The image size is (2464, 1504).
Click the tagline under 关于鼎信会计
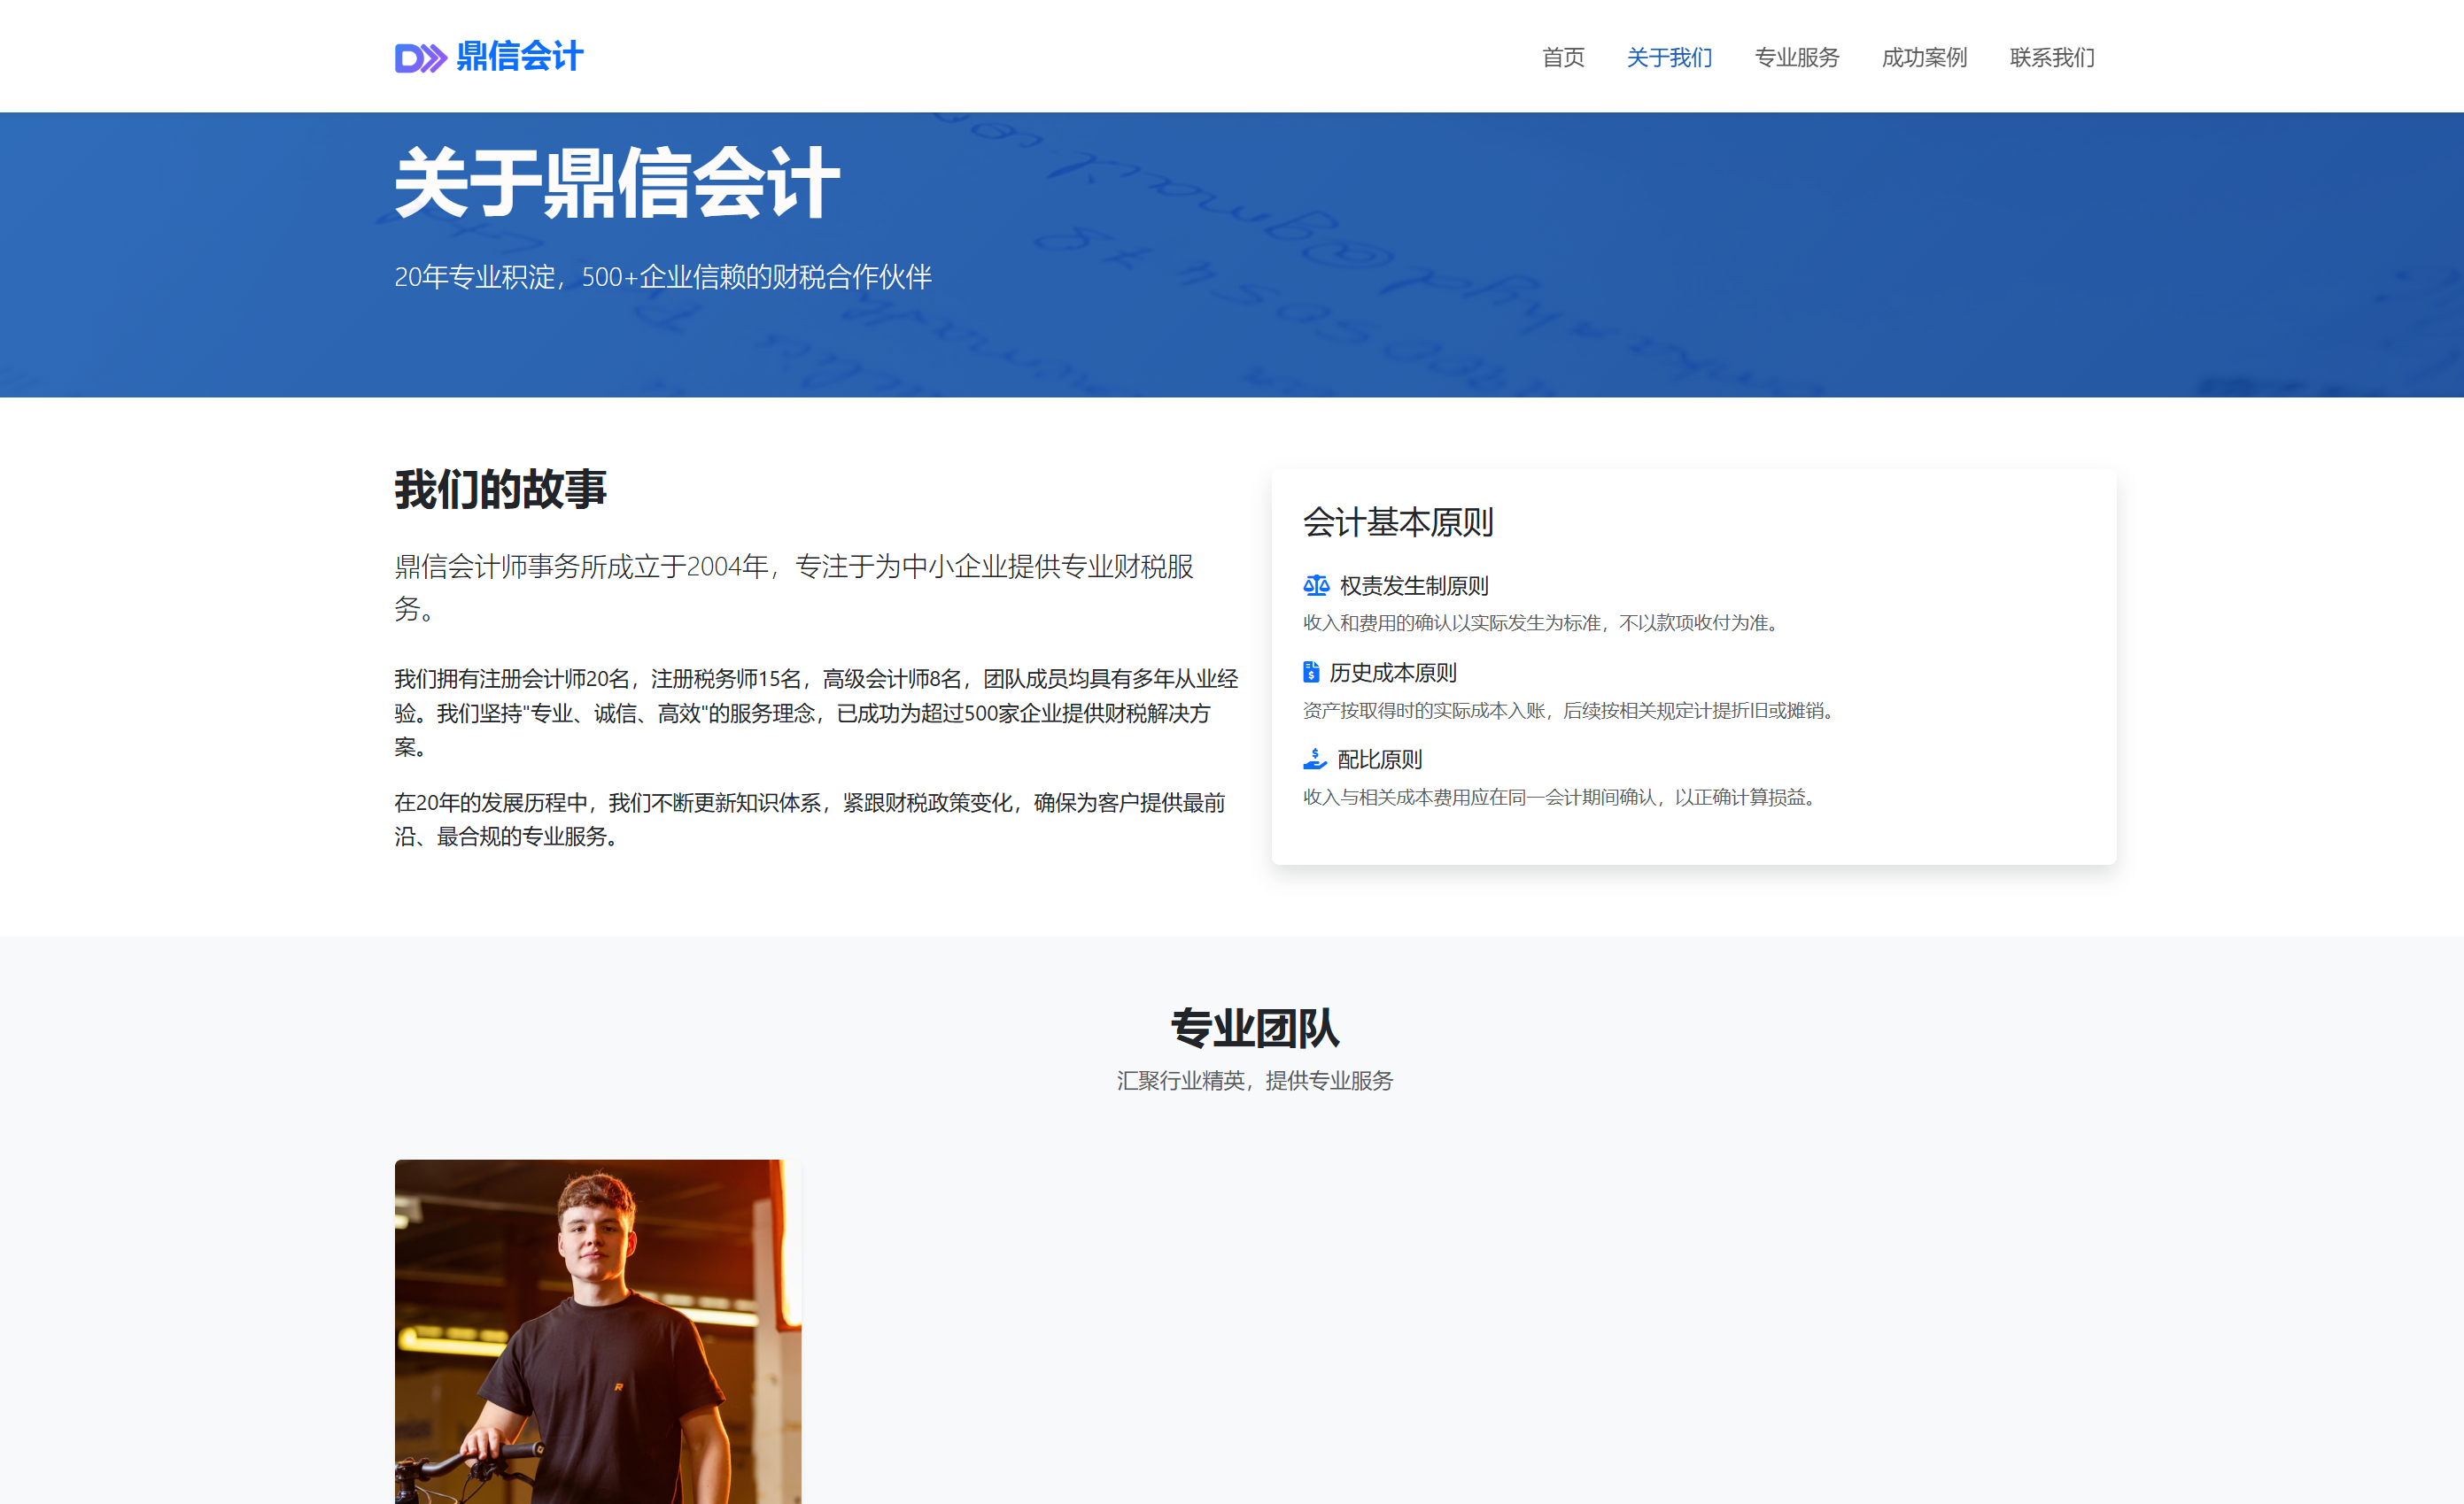pos(661,278)
